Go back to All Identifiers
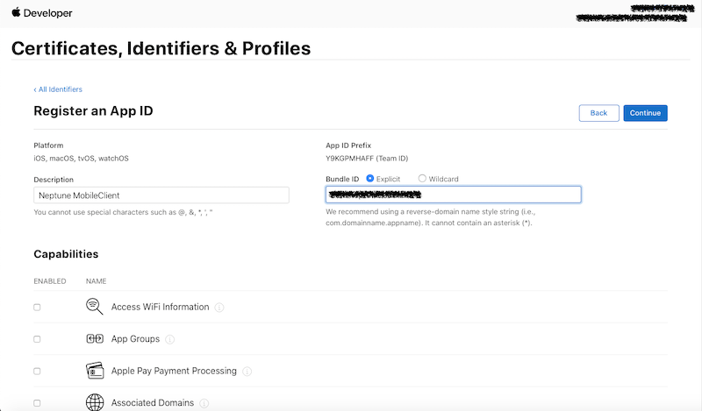702x411 pixels. (x=58, y=89)
